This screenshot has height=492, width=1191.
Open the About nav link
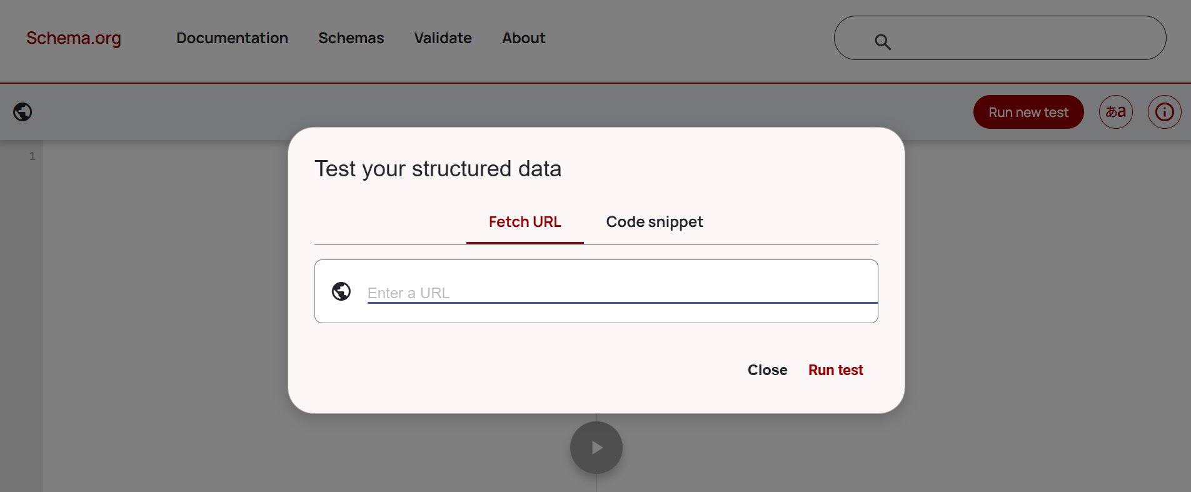click(x=524, y=38)
